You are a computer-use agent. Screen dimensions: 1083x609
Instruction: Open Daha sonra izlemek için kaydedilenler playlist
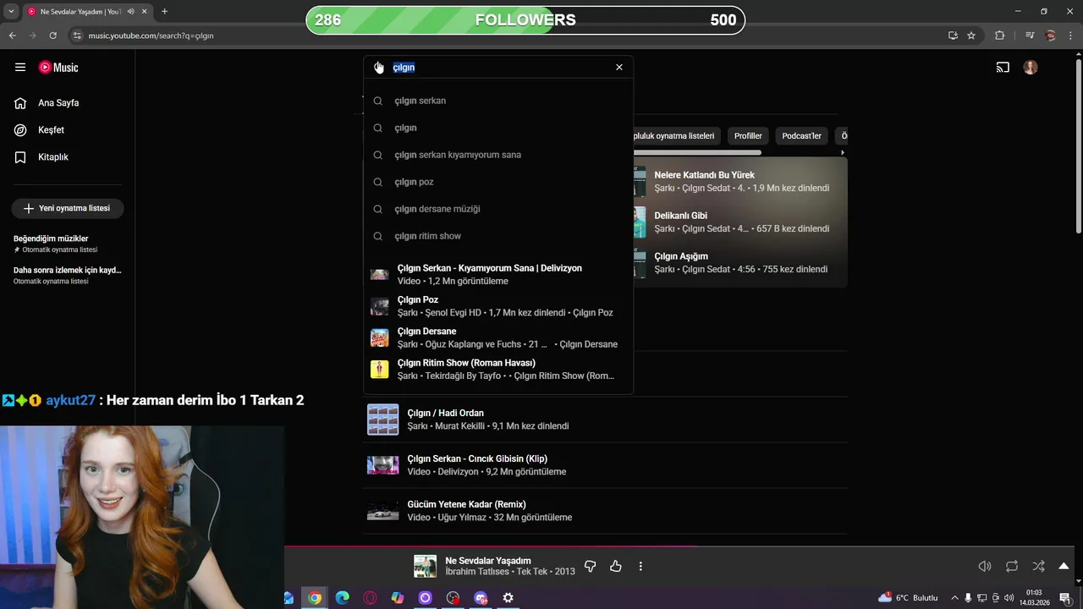click(68, 275)
